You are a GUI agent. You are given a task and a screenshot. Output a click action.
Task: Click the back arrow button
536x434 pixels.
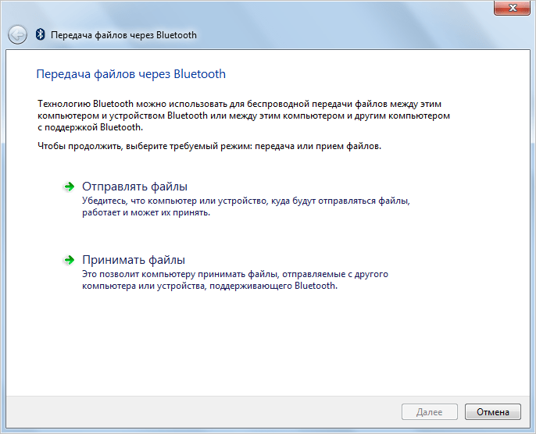click(17, 35)
